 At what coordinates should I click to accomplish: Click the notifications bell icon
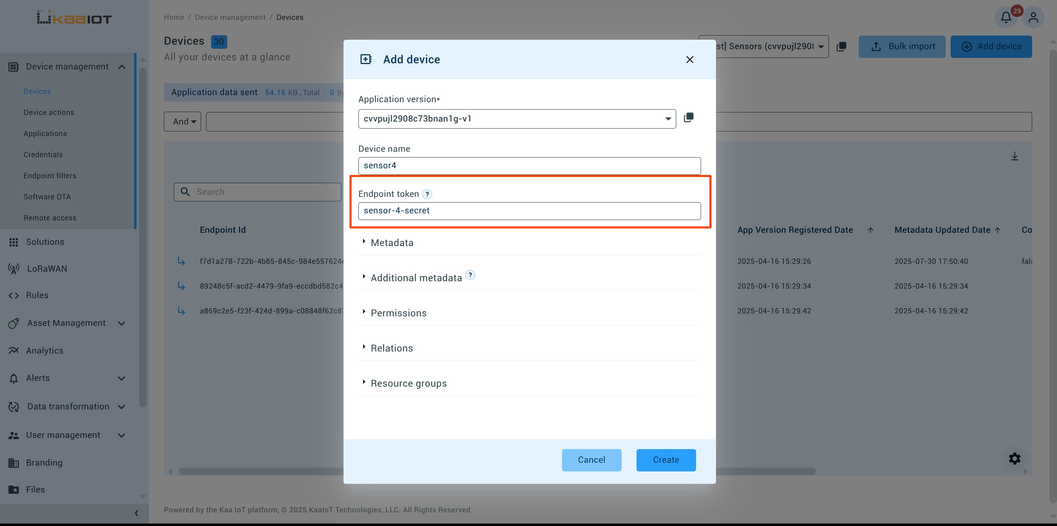(1006, 18)
